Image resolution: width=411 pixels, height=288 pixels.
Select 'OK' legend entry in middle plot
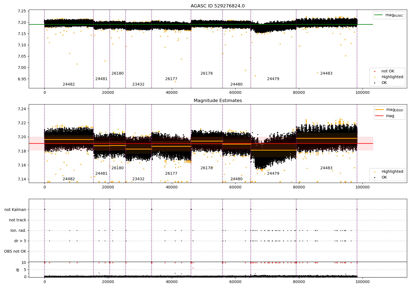(384, 177)
